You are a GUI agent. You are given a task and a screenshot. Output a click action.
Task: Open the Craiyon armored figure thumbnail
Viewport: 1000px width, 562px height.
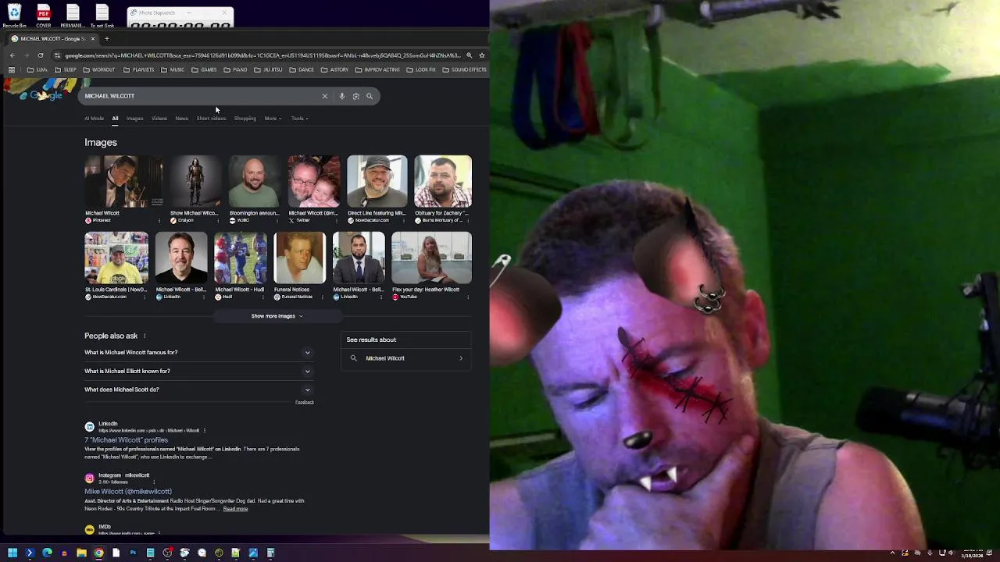coord(195,181)
